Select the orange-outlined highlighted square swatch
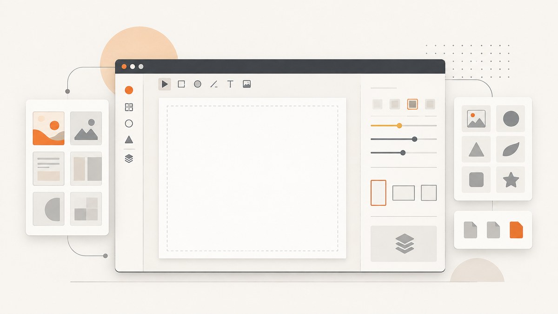The height and width of the screenshot is (314, 558). 412,104
